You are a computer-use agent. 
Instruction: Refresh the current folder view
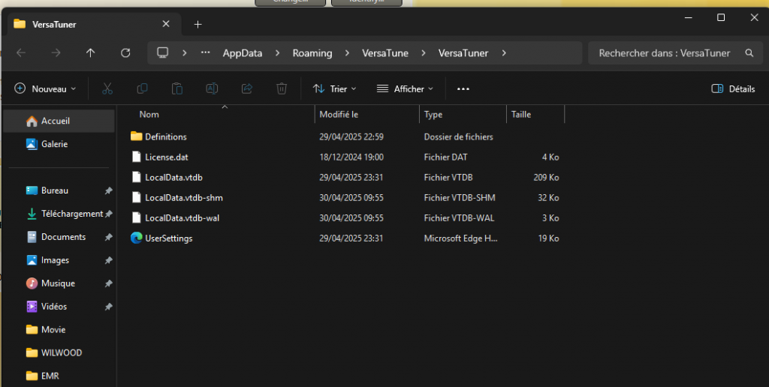point(125,53)
